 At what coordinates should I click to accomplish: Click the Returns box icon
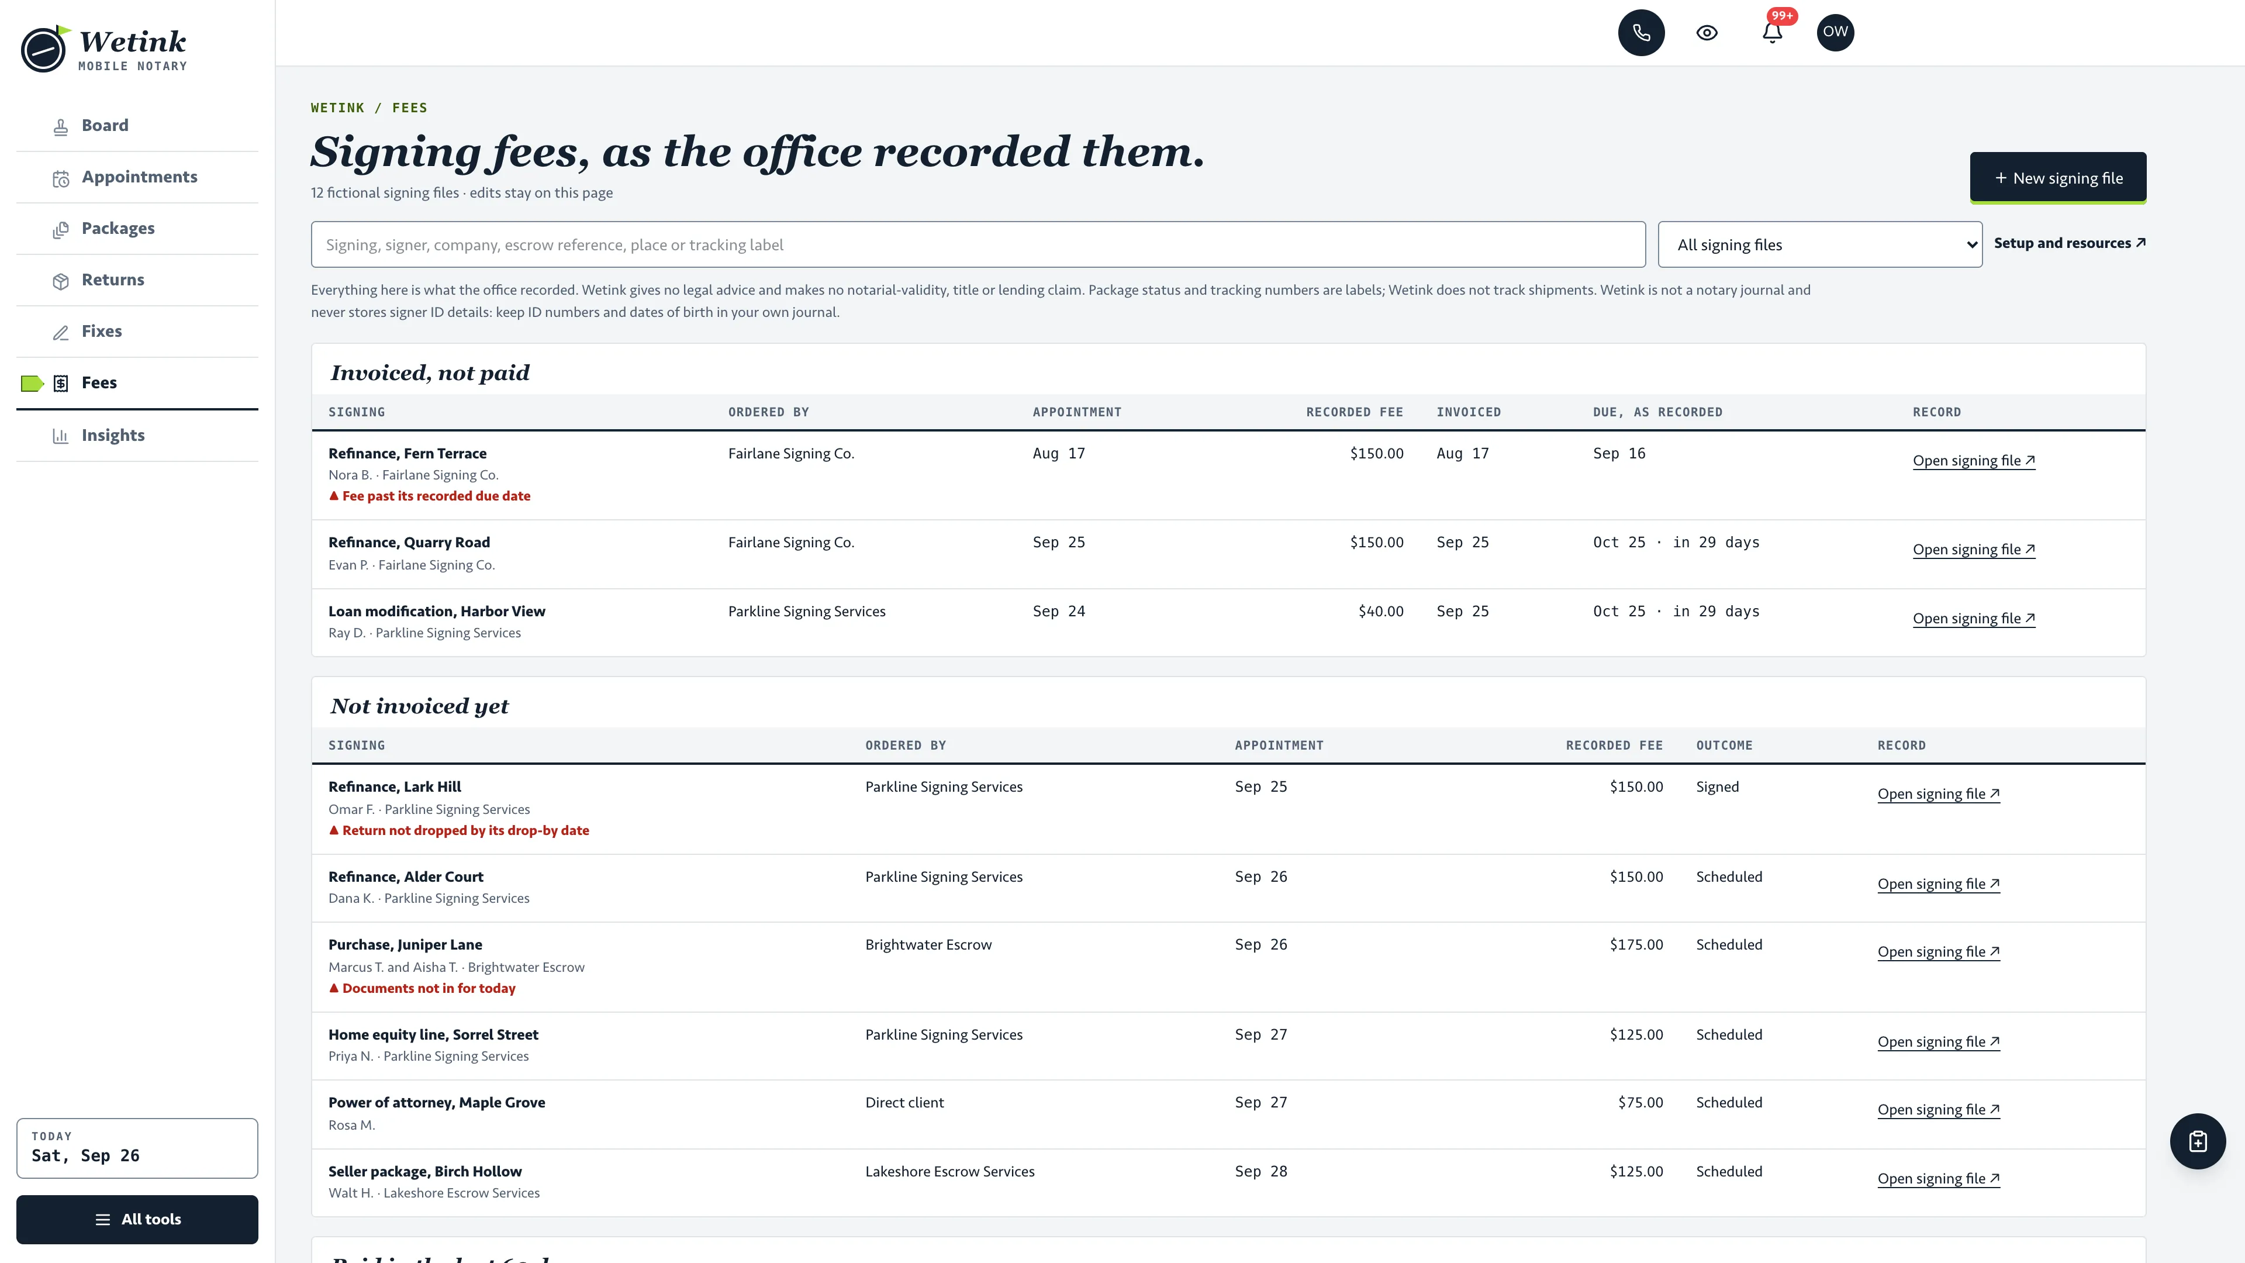(x=60, y=281)
